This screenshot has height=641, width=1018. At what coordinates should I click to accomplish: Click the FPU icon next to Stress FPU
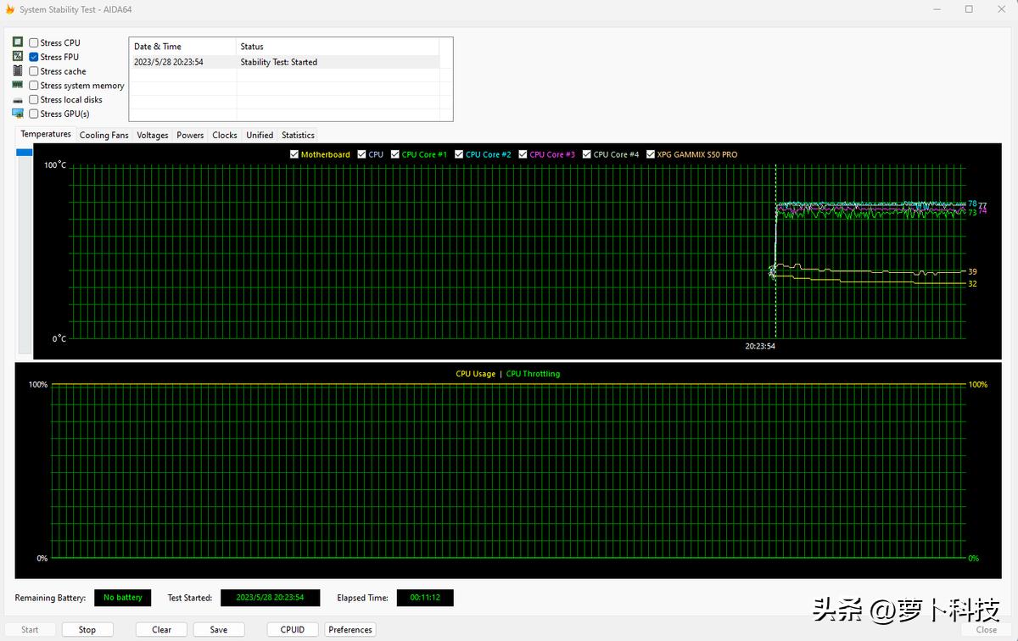[17, 56]
